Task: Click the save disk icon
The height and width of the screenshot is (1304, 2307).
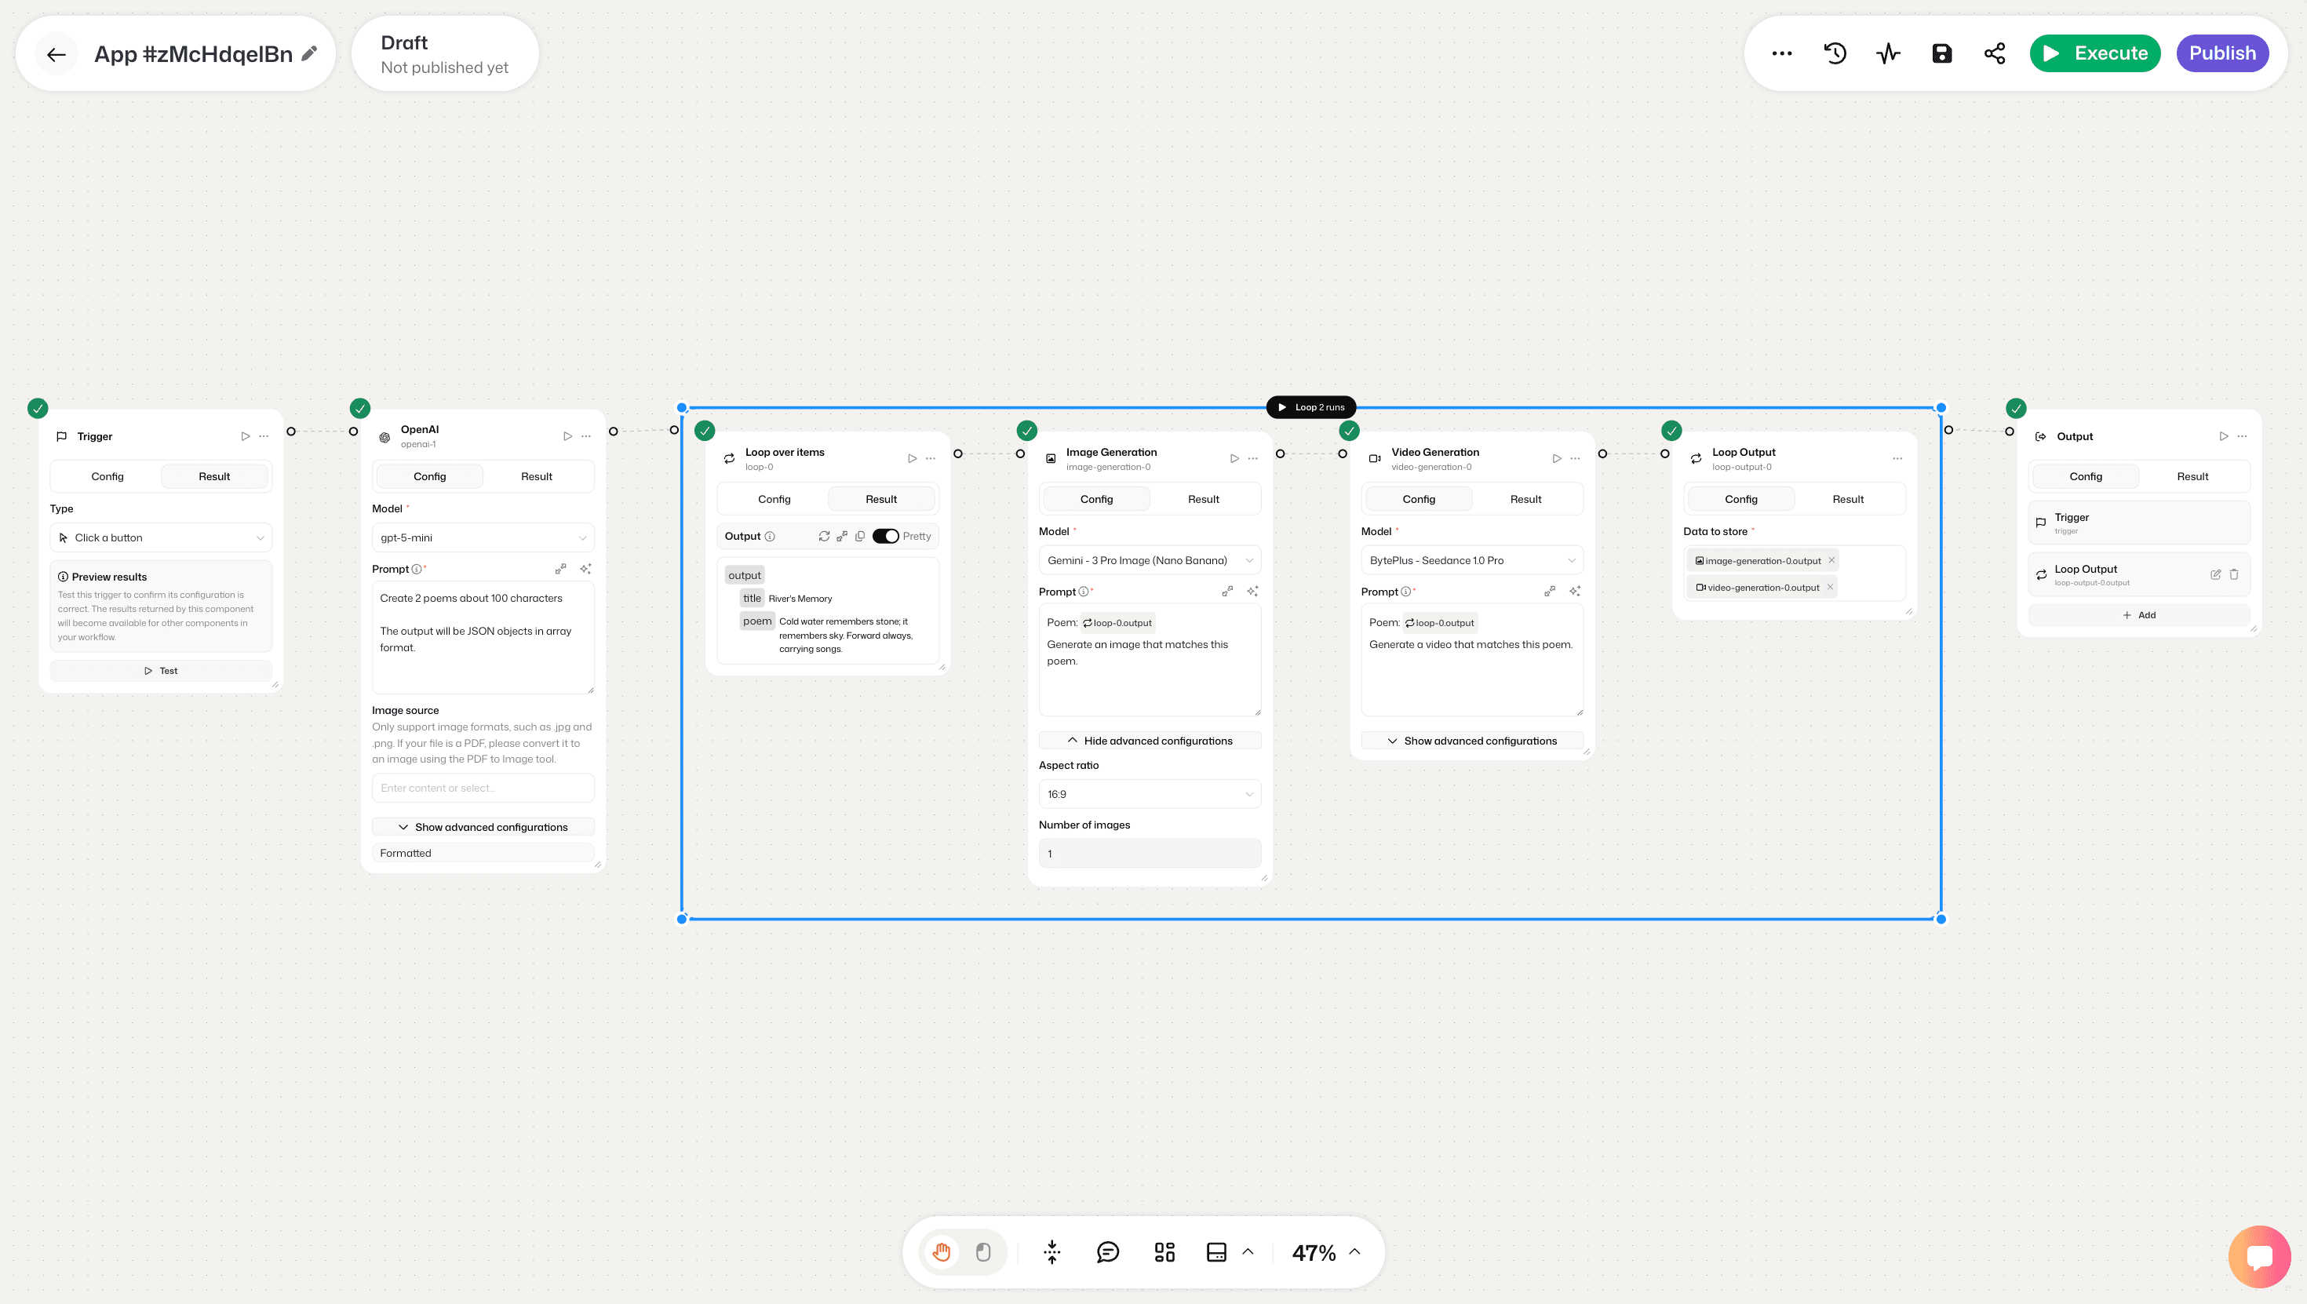Action: click(x=1941, y=53)
